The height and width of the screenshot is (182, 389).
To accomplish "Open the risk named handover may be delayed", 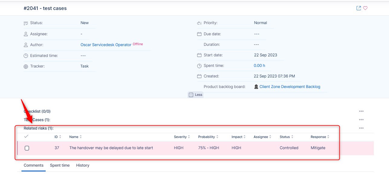I will point(111,148).
